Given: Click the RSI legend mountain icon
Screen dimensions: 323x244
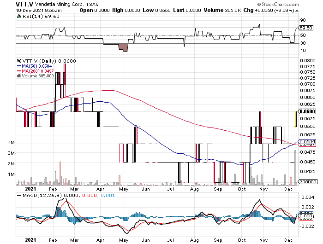Looking at the screenshot, I should 19,16.
